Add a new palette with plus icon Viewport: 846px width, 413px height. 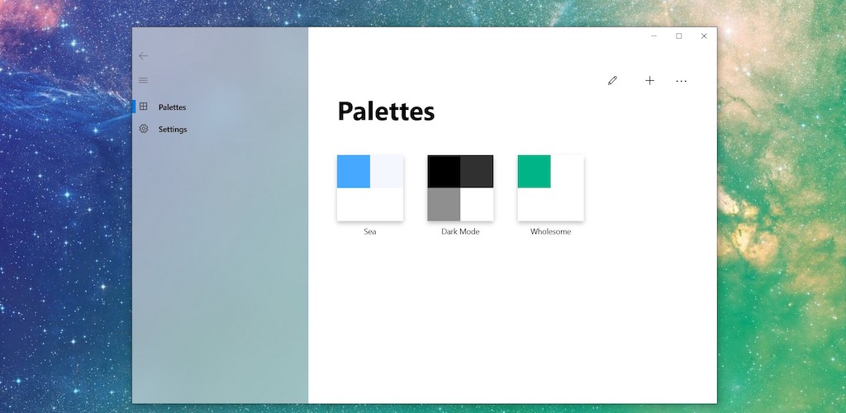pyautogui.click(x=649, y=81)
